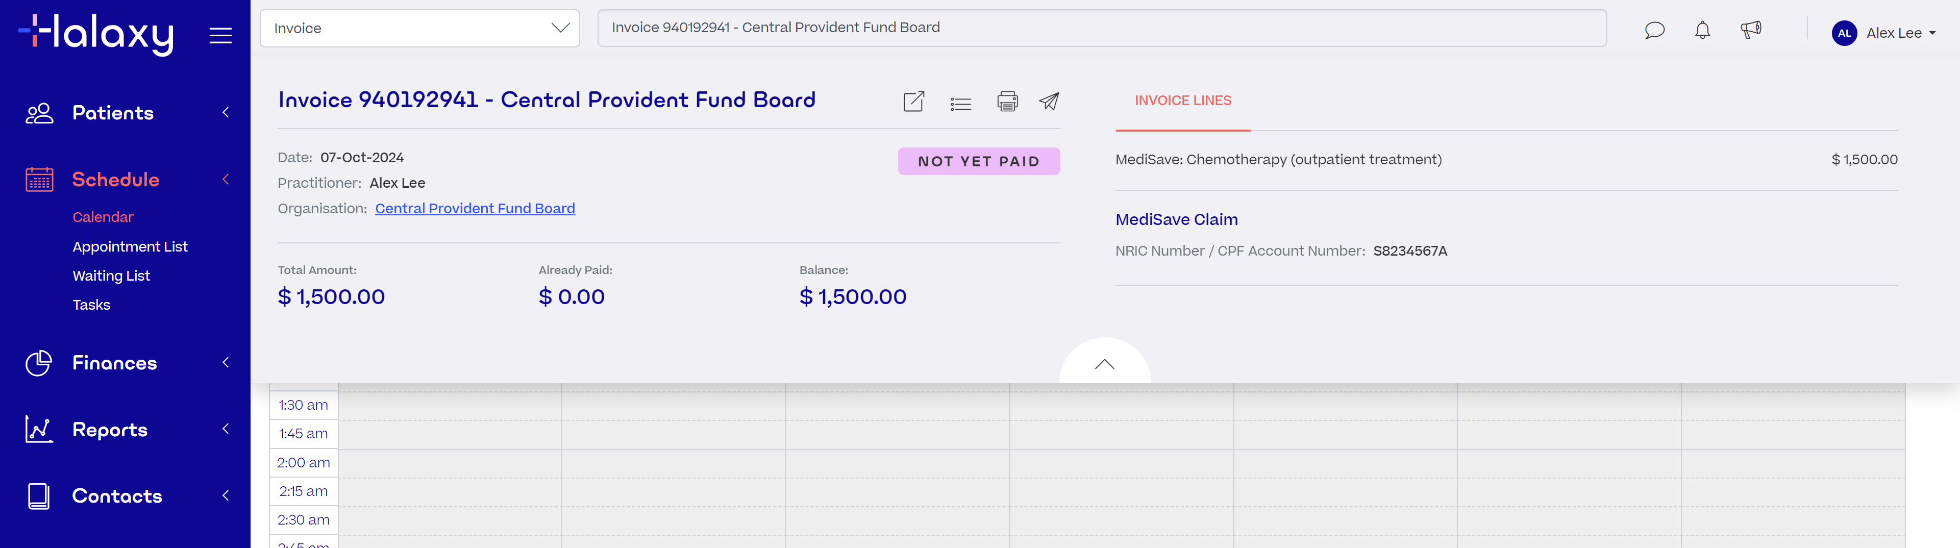Click the MediSave Claim heading
Screen dimensions: 1960x548
[1176, 220]
